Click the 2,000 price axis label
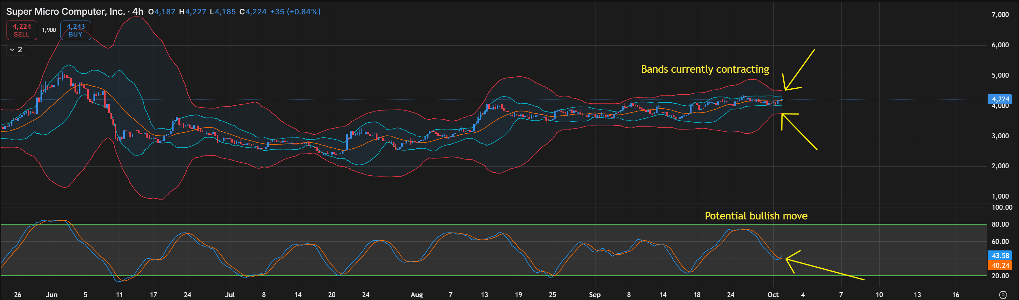1019x300 pixels. pyautogui.click(x=1000, y=166)
